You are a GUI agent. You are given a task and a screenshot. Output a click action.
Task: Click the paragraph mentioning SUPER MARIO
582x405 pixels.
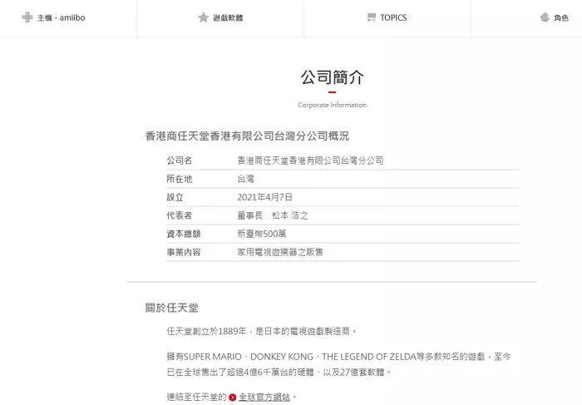(x=339, y=364)
